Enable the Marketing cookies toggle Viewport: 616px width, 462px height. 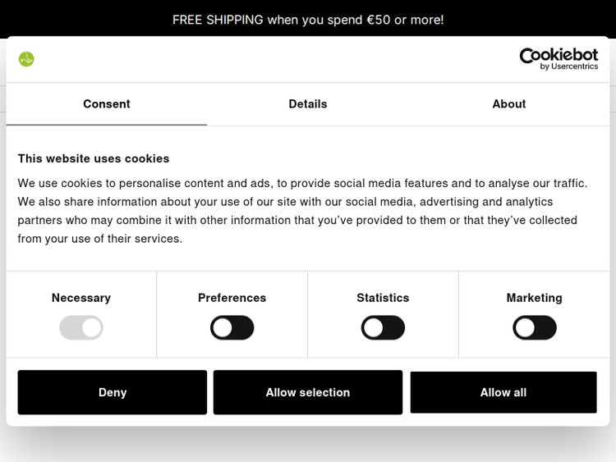click(535, 328)
